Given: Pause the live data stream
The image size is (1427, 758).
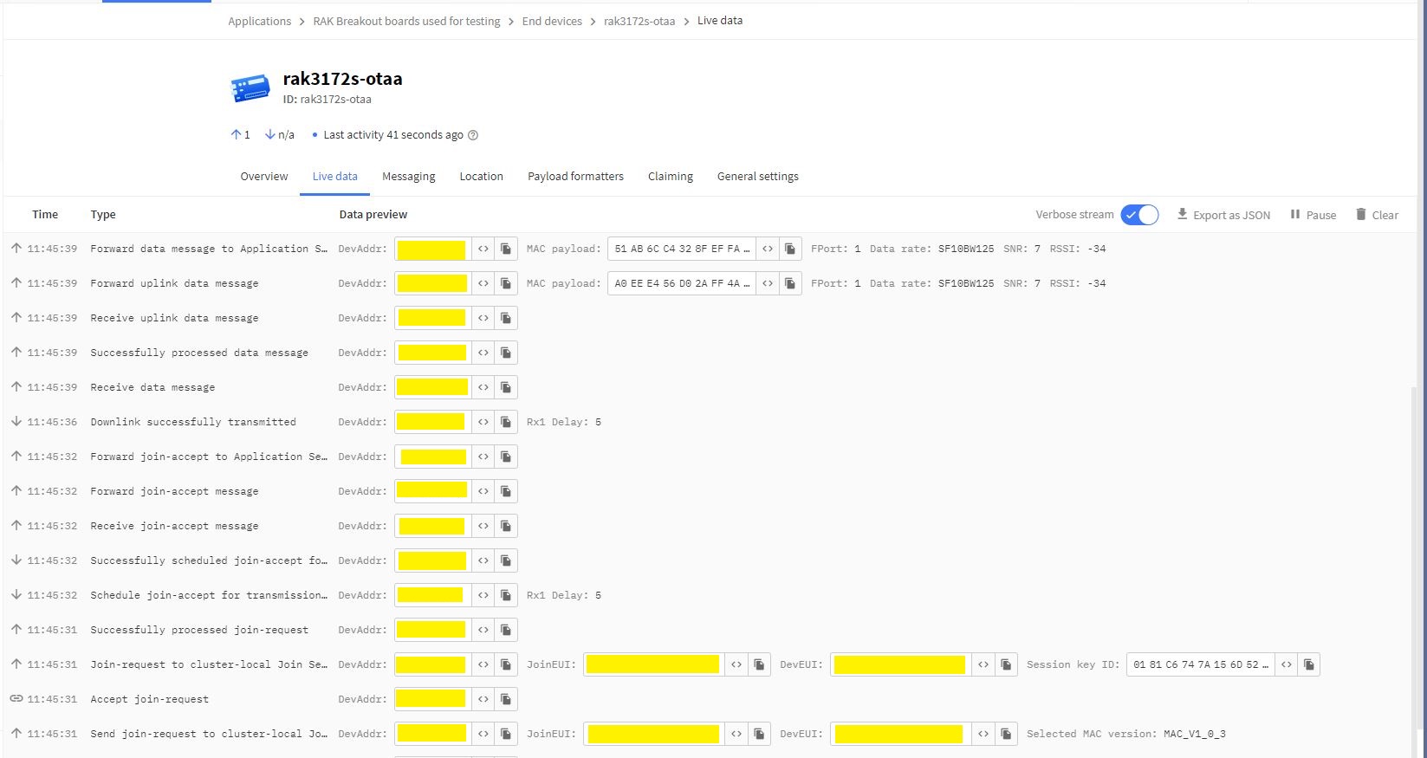Looking at the screenshot, I should pyautogui.click(x=1313, y=215).
